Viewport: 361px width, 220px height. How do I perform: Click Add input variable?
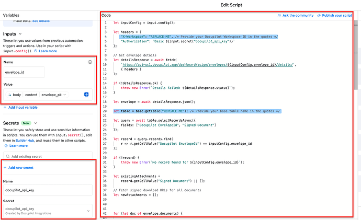pyautogui.click(x=23, y=107)
